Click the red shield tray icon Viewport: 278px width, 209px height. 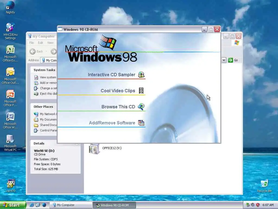[258, 205]
